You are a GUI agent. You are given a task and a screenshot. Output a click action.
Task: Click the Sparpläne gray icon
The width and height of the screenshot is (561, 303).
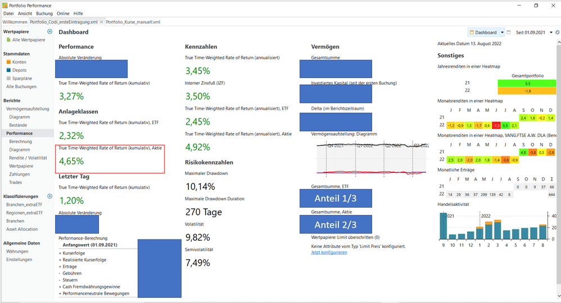(8, 78)
